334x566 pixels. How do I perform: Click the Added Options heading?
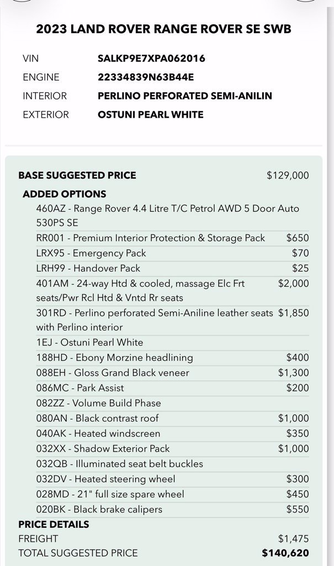click(64, 194)
